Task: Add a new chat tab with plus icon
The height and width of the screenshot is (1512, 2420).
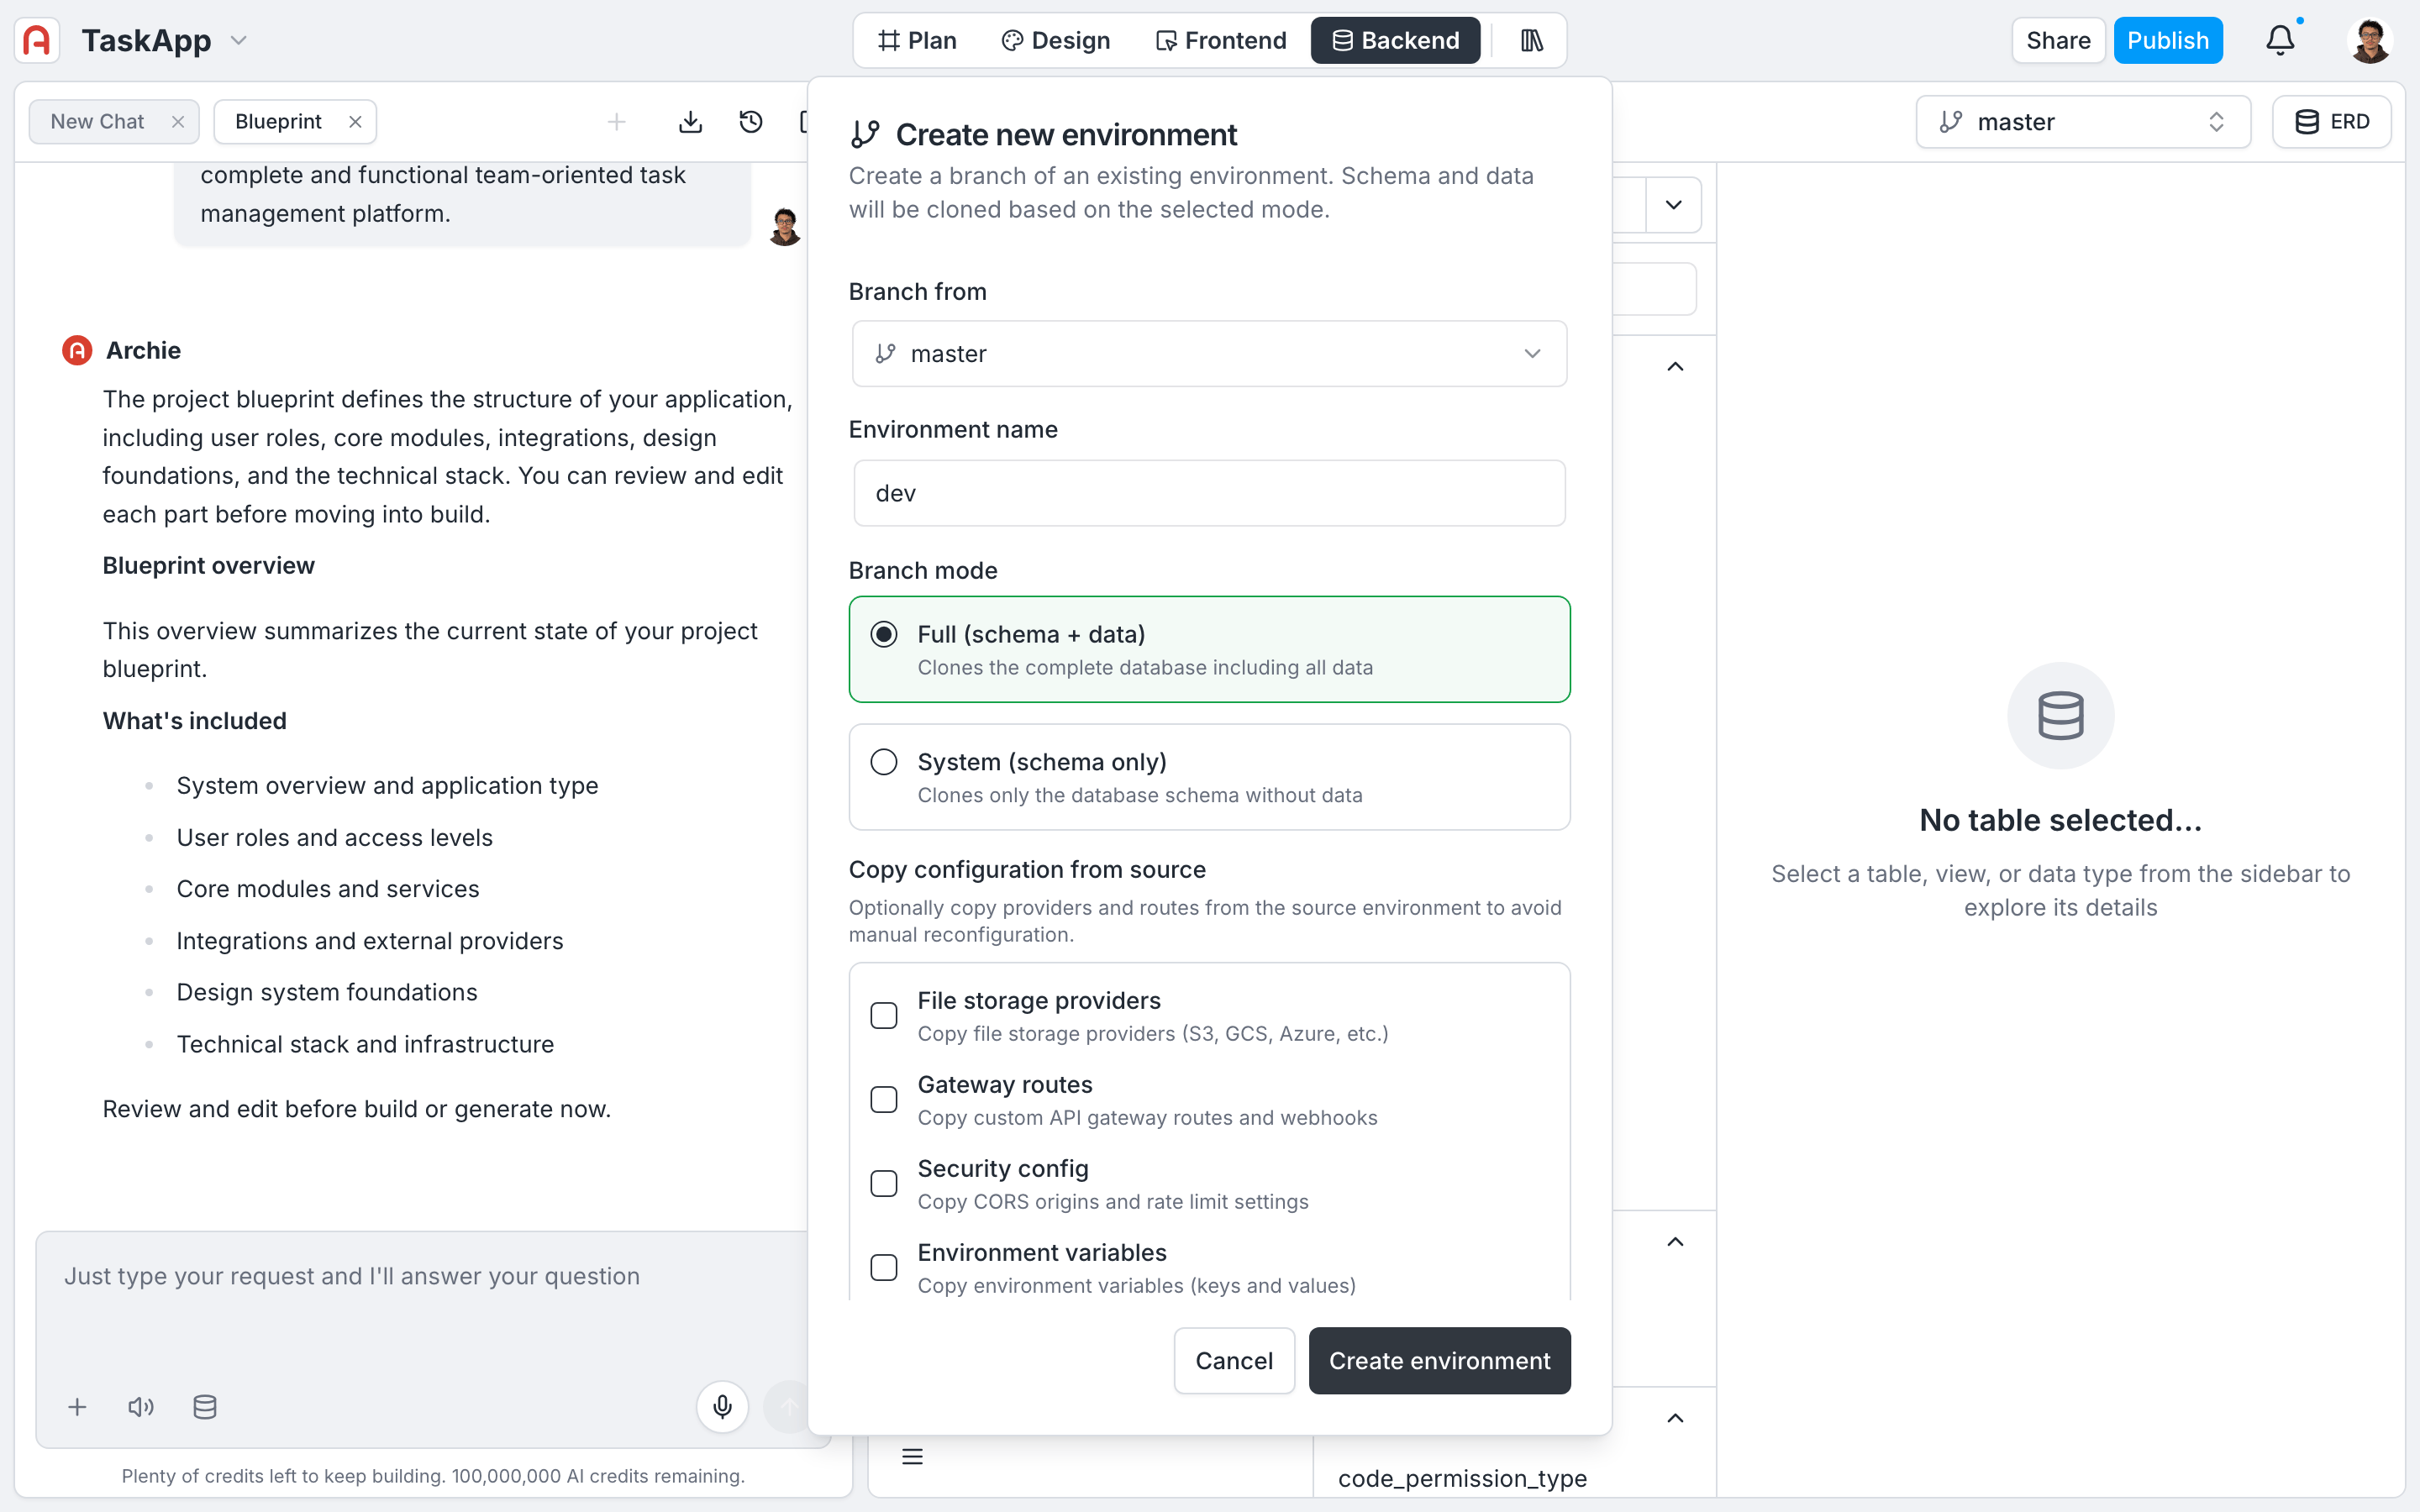Action: pyautogui.click(x=617, y=122)
